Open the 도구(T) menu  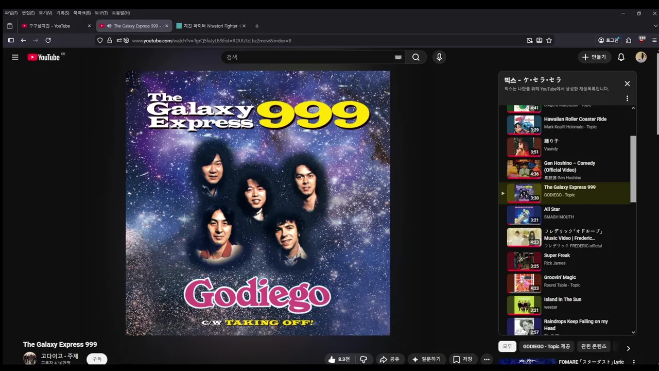101,13
